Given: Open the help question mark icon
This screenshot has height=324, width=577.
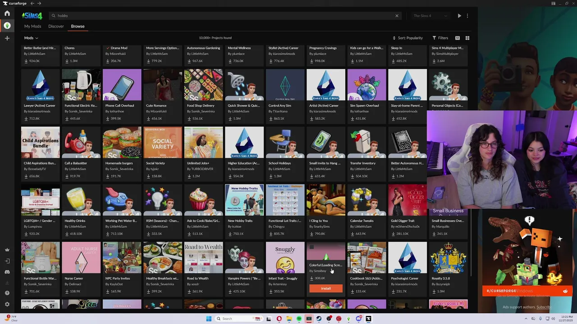Looking at the screenshot, I should pos(7,293).
